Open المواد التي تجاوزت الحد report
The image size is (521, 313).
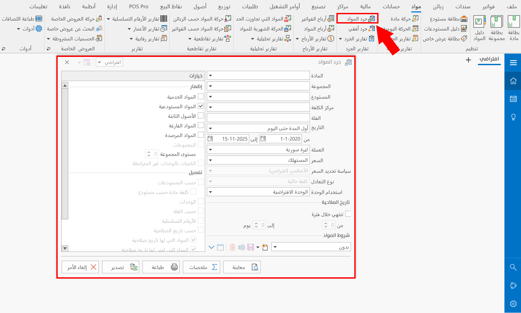(x=263, y=19)
